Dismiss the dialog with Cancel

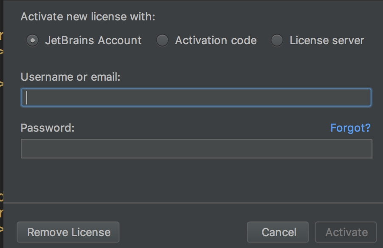click(277, 232)
